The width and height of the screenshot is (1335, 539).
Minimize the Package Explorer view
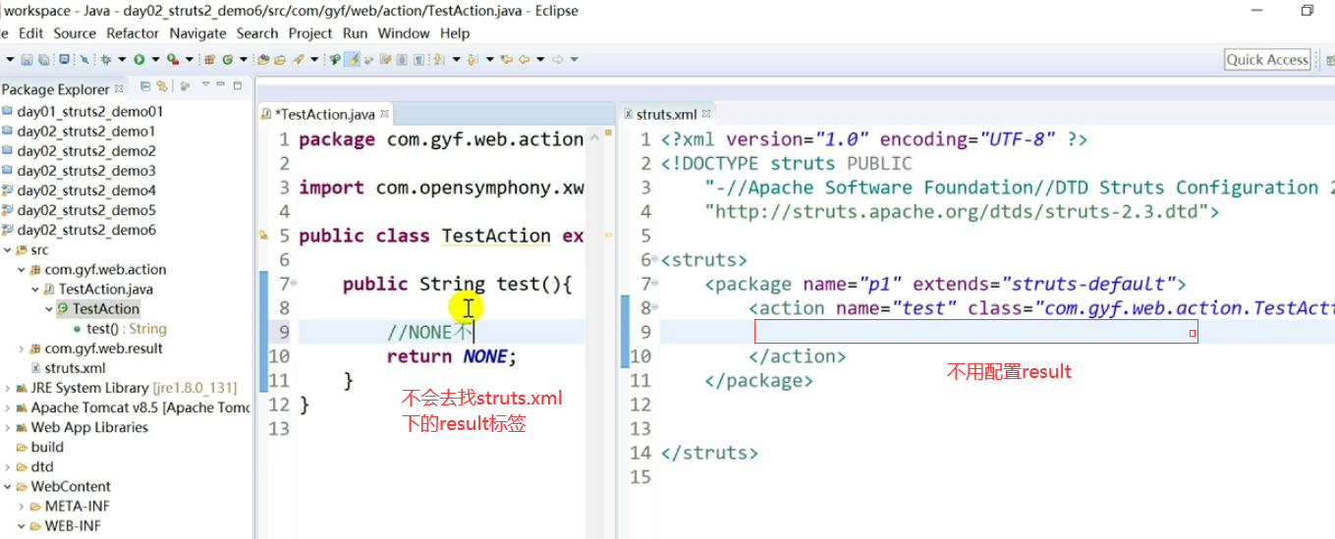[220, 84]
